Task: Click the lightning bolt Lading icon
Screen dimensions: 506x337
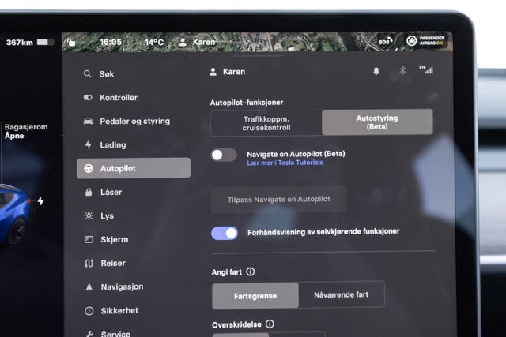Action: [88, 144]
